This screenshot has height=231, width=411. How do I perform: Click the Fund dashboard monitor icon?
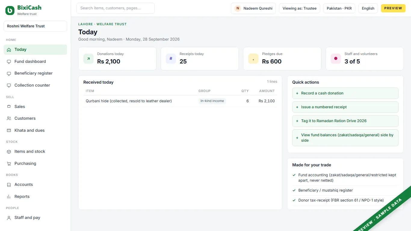tap(9, 61)
